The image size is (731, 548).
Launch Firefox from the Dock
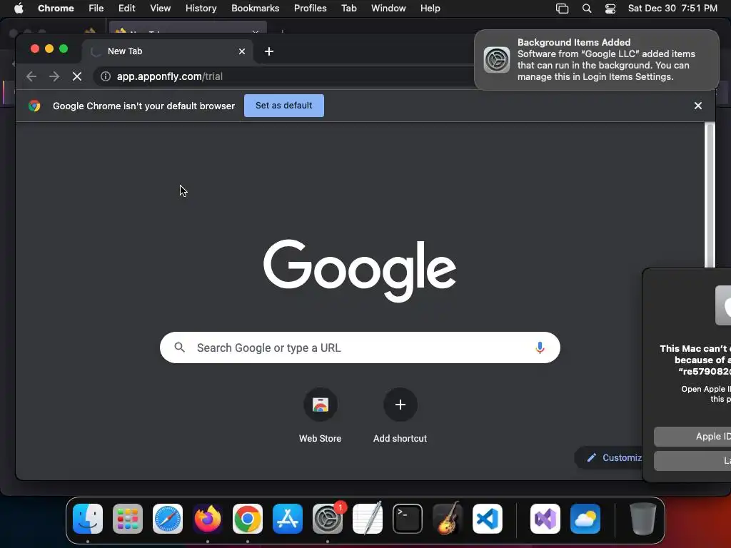(208, 519)
